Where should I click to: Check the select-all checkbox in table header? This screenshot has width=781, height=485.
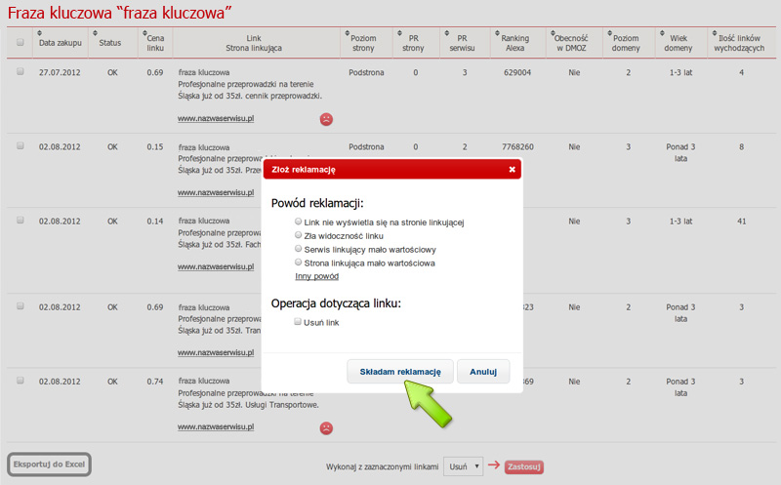coord(21,43)
